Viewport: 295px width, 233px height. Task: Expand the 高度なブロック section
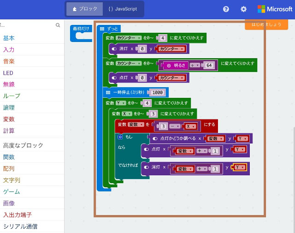[23, 145]
